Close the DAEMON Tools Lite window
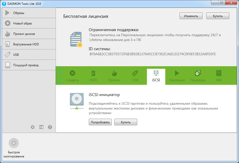 tap(231, 3)
